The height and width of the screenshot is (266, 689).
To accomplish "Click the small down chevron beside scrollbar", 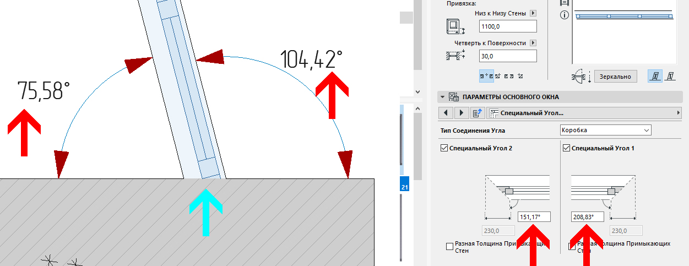I will click(417, 92).
